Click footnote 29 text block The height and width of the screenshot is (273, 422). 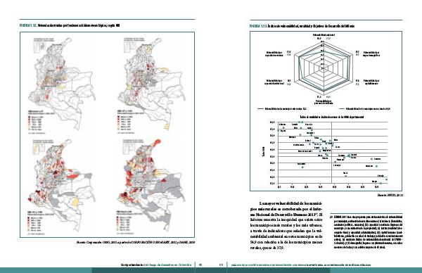coord(366,231)
